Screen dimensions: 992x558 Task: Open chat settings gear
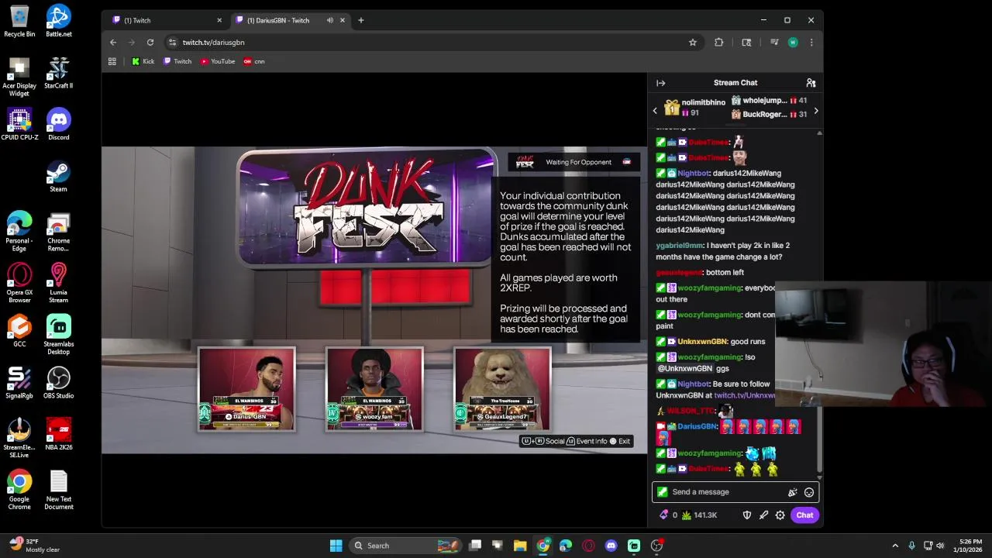(x=780, y=515)
